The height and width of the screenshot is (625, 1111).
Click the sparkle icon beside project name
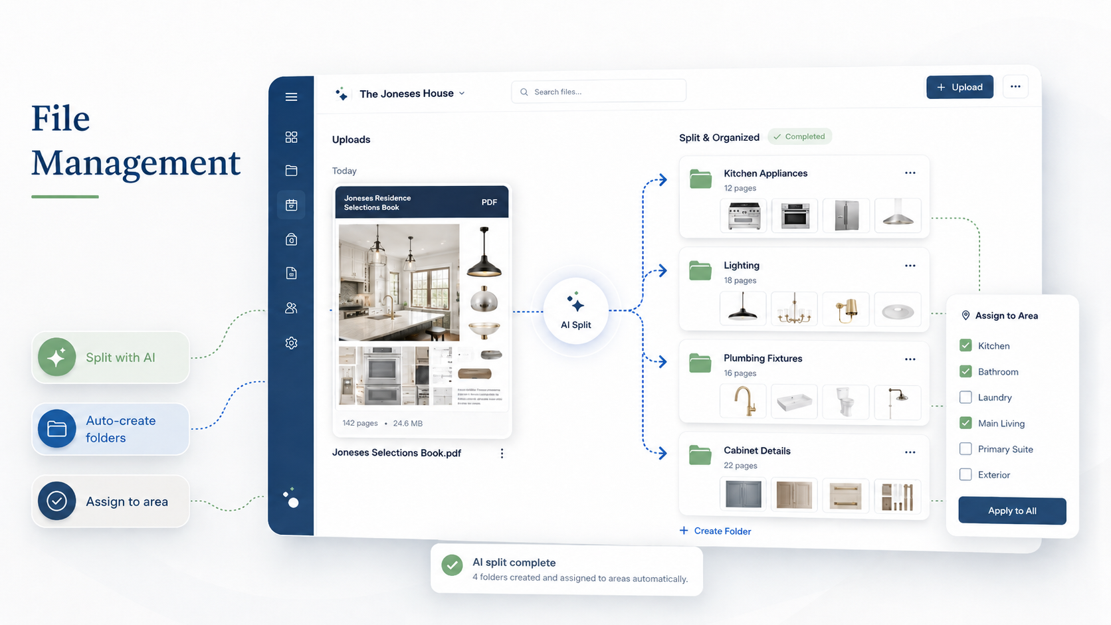[342, 94]
